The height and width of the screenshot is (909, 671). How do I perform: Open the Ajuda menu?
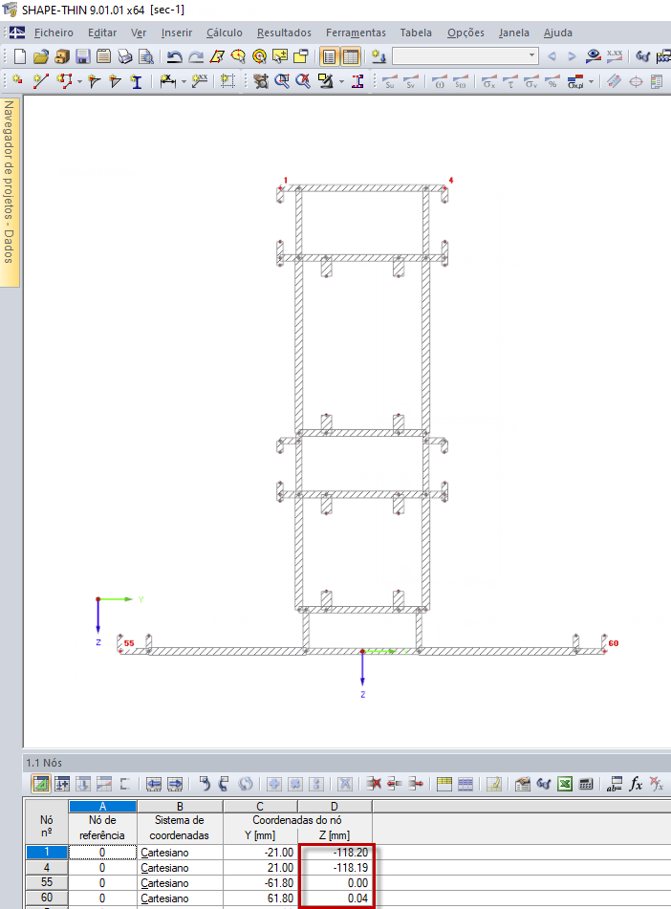(x=558, y=32)
